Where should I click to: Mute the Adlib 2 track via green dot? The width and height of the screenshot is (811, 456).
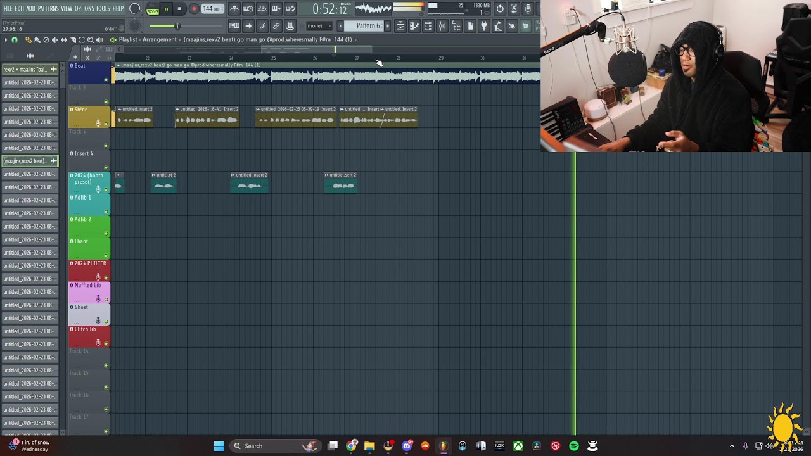106,234
